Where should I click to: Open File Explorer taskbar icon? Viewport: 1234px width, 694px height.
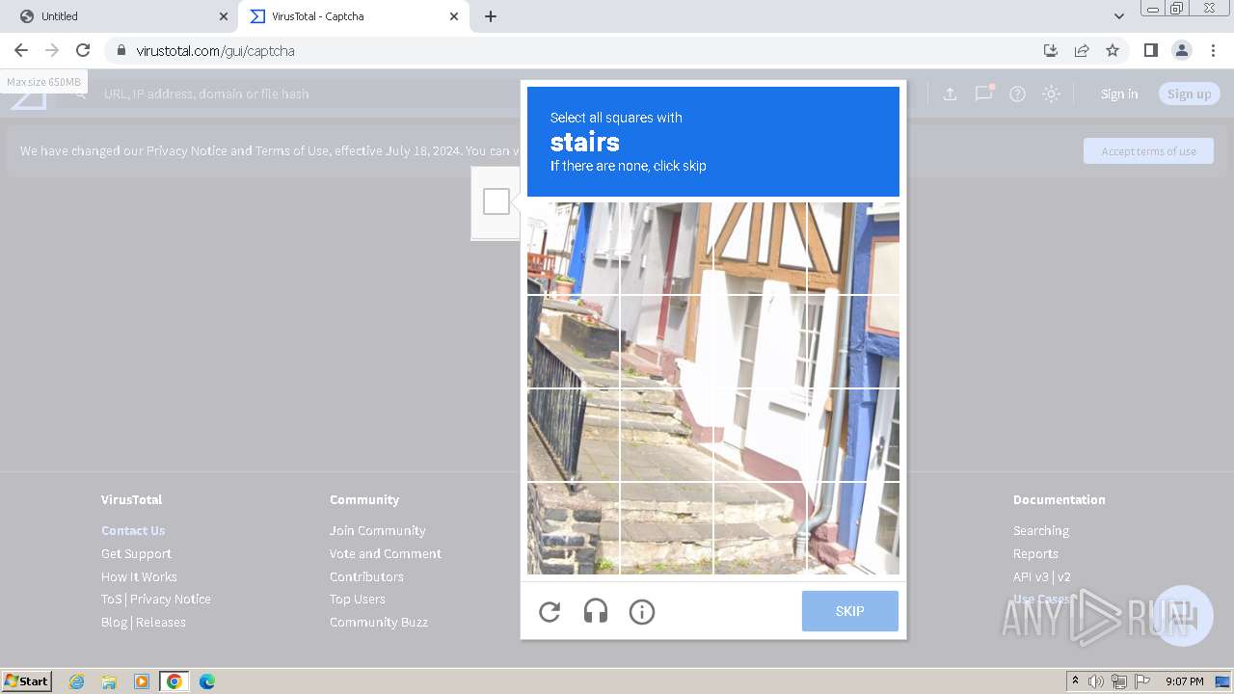click(x=109, y=681)
